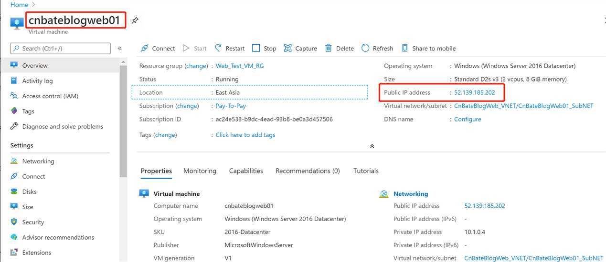The height and width of the screenshot is (262, 606).
Task: Open Networking settings in the sidebar
Action: pos(38,161)
